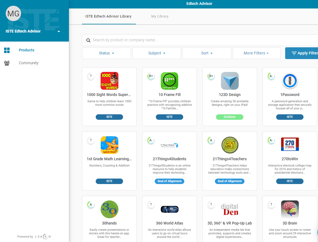Open the 123D Design title

click(x=230, y=95)
